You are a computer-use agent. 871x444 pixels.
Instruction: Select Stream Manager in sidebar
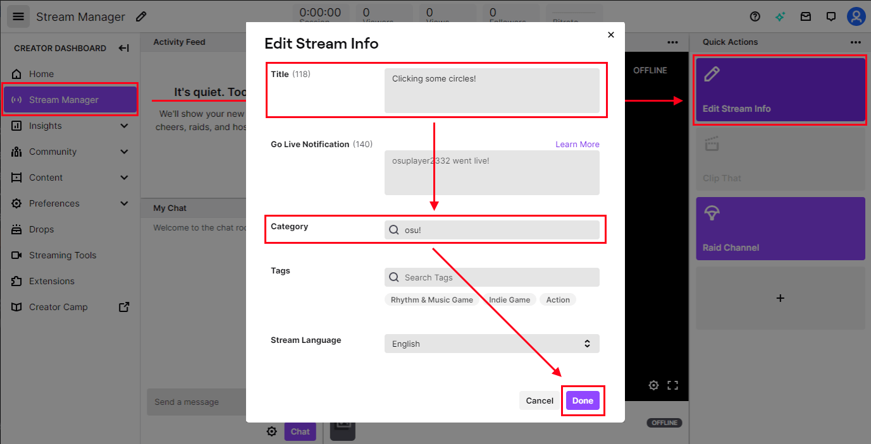(x=70, y=100)
